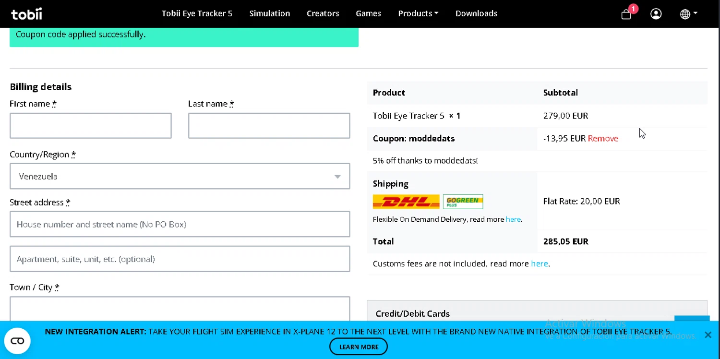720x359 pixels.
Task: Open the shopping cart icon
Action: coord(626,14)
